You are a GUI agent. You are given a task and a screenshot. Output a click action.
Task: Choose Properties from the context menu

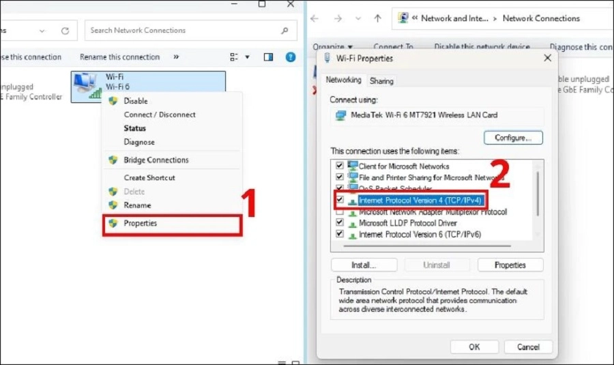point(140,223)
